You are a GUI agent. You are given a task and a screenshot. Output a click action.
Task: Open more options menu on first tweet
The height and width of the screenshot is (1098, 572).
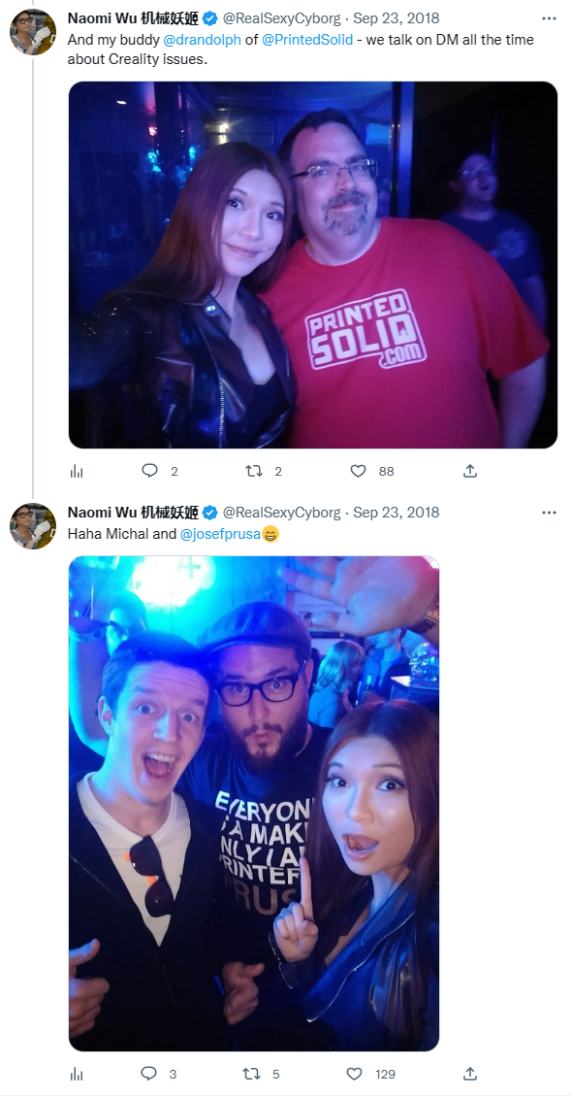549,18
